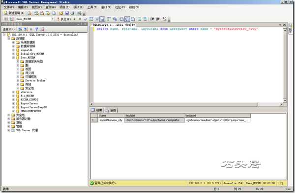Click the Parse checkmark icon
Viewport: 295px width, 193px height.
pos(86,19)
